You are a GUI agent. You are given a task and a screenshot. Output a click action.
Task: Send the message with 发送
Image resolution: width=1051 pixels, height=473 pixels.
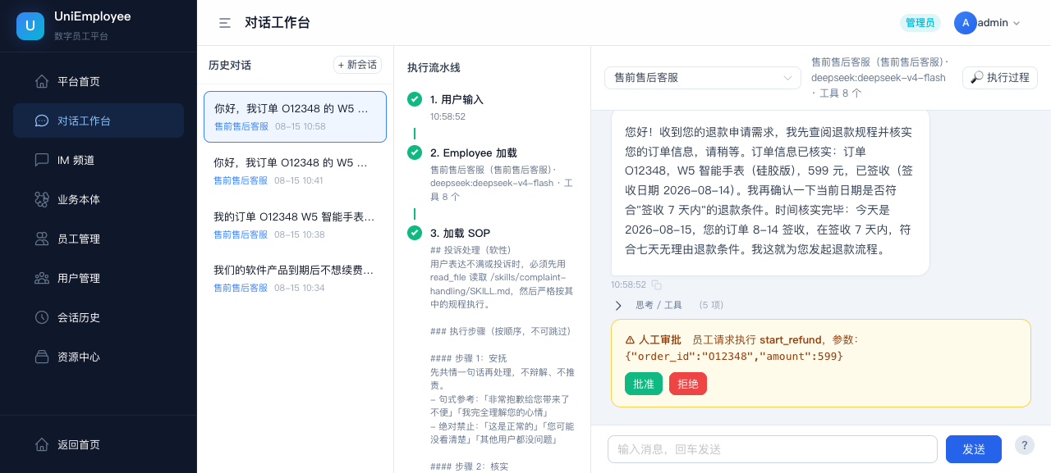click(x=974, y=449)
